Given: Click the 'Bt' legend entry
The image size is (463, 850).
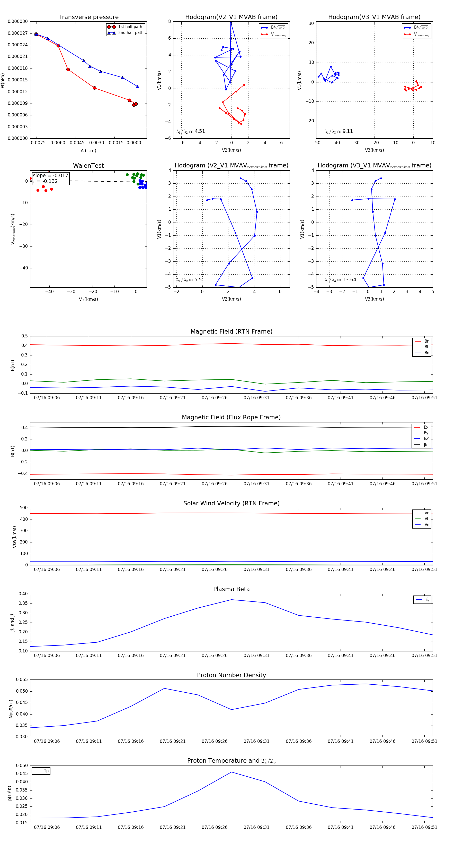Looking at the screenshot, I should (422, 347).
